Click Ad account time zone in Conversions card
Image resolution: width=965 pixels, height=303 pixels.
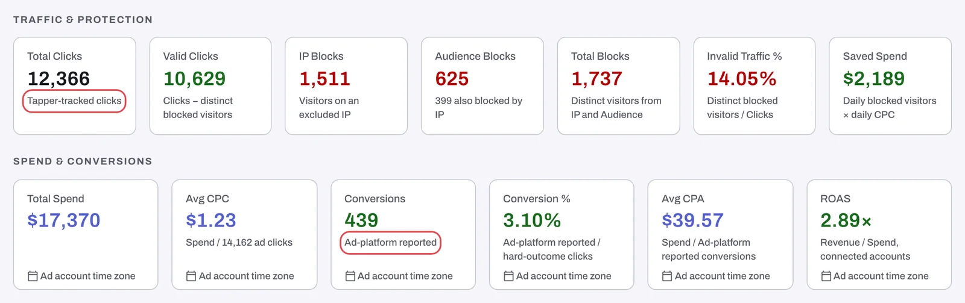click(405, 276)
